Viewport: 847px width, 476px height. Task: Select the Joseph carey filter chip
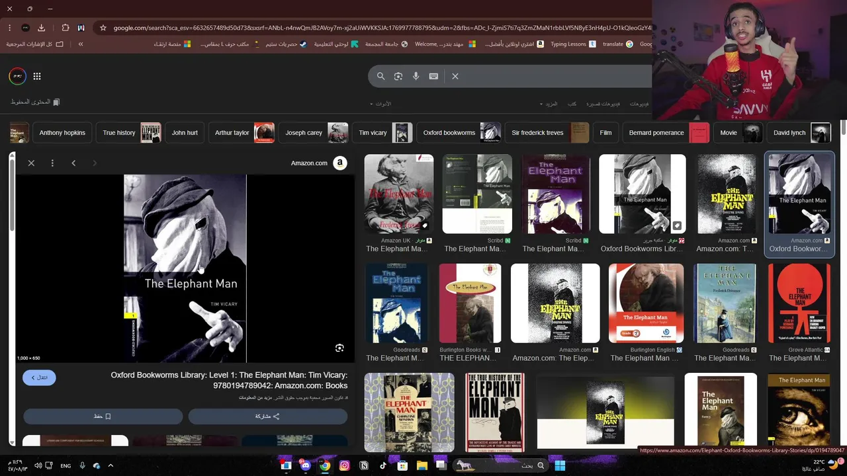coord(314,133)
